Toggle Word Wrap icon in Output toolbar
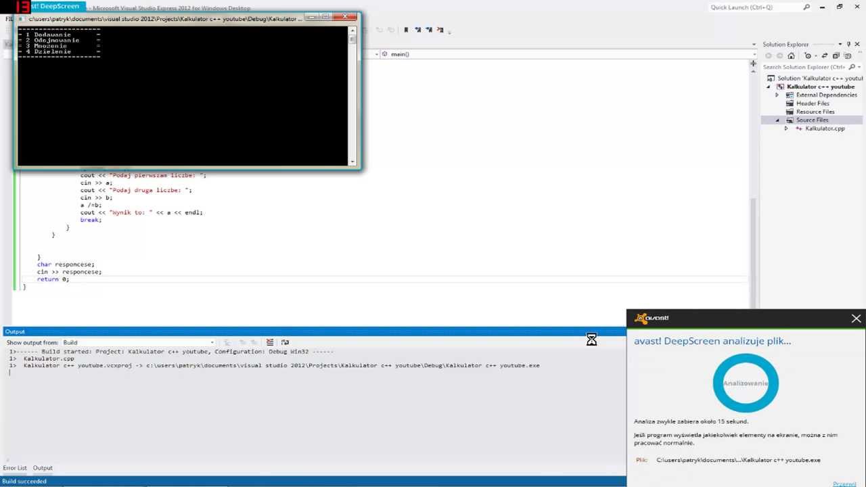Image resolution: width=866 pixels, height=487 pixels. click(x=285, y=342)
